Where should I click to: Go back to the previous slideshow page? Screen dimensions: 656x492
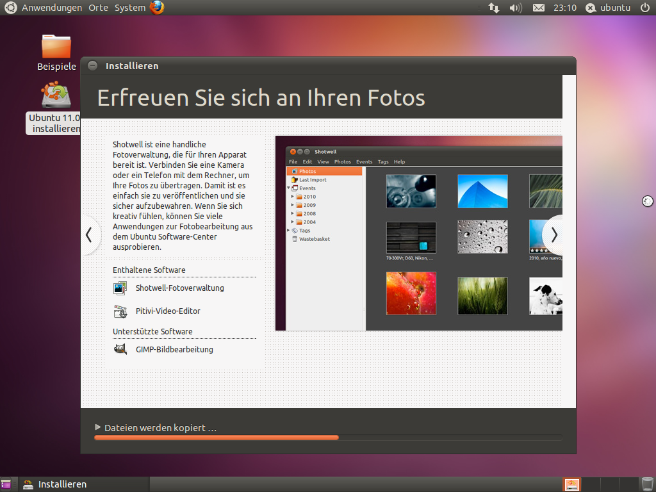pos(89,235)
